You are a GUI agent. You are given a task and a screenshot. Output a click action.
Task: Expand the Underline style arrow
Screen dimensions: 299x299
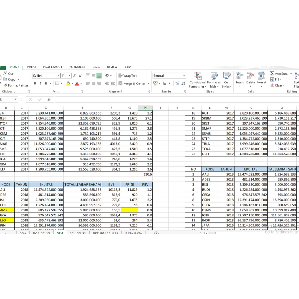pos(50,83)
